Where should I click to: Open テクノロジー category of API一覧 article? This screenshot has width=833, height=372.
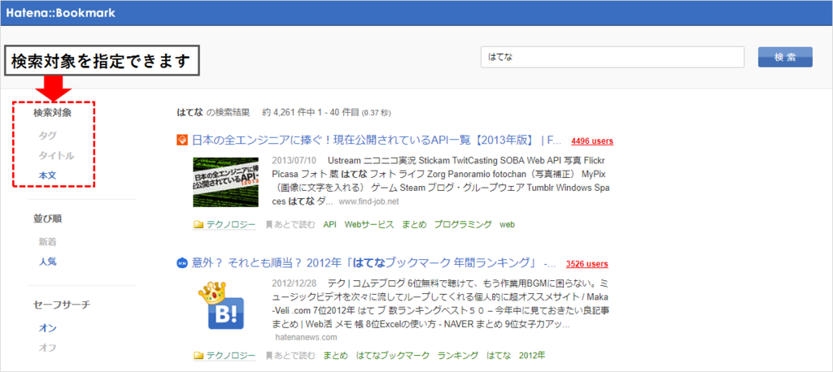coord(230,224)
